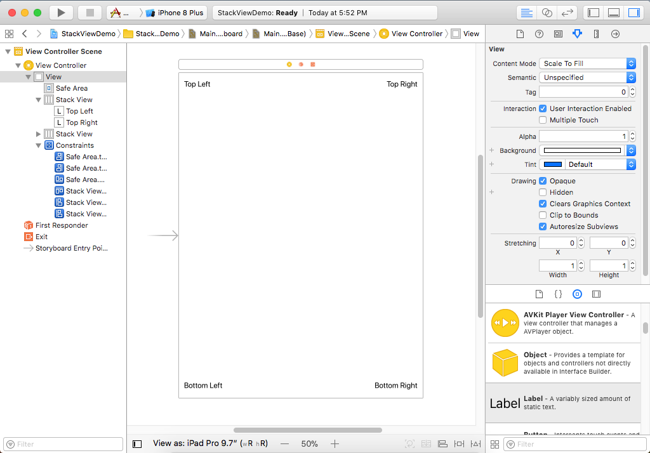Zoom in the canvas
This screenshot has width=650, height=453.
pos(335,444)
